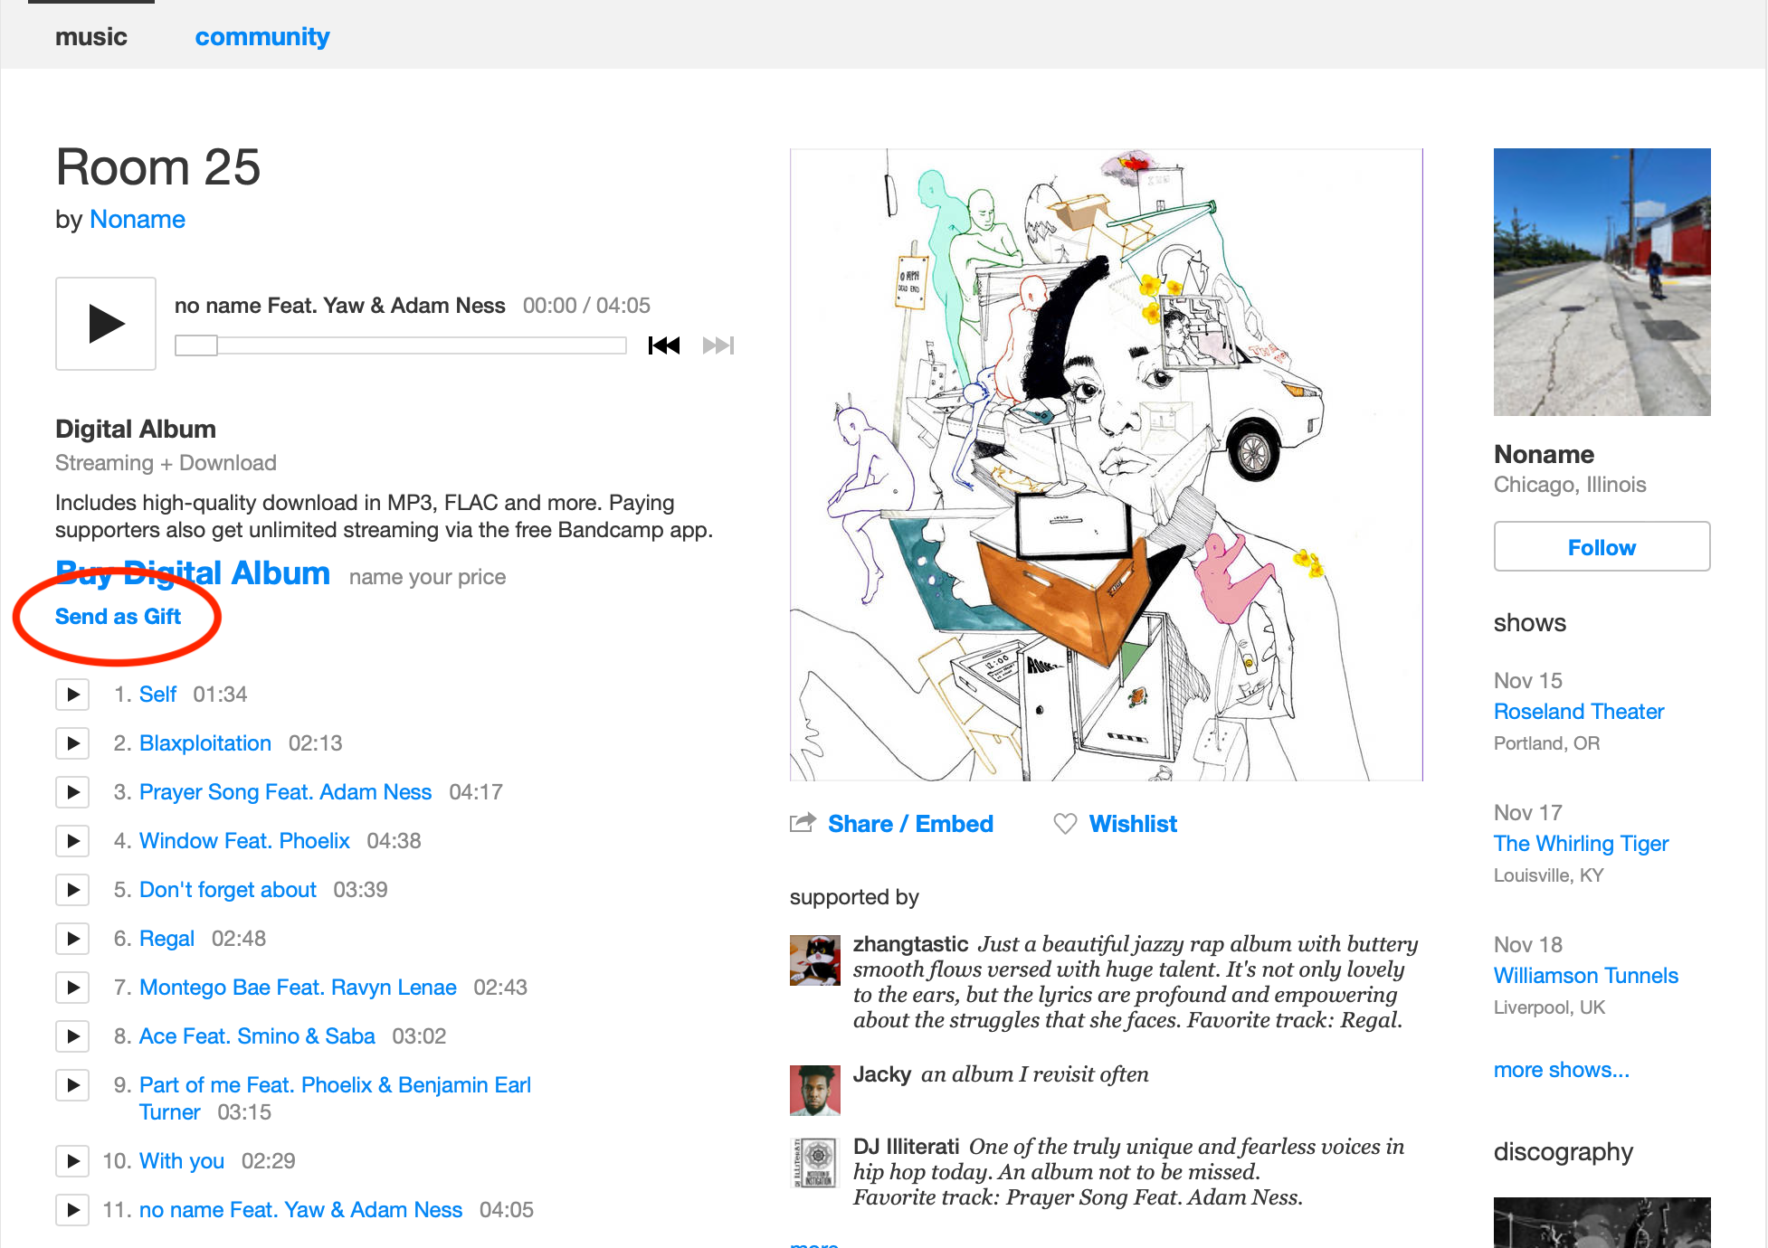Play track 8 Ace Feat. Smino & Saba
1768x1248 pixels.
73,1036
